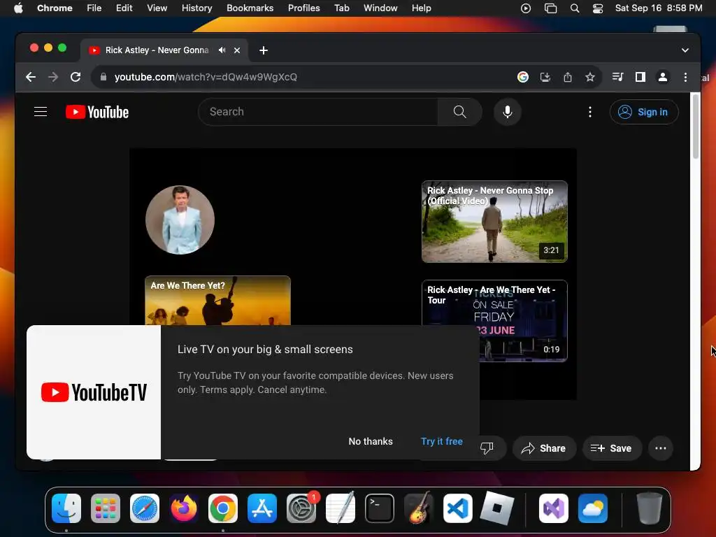Go back to the previous page
Image resolution: width=716 pixels, height=537 pixels.
click(31, 77)
